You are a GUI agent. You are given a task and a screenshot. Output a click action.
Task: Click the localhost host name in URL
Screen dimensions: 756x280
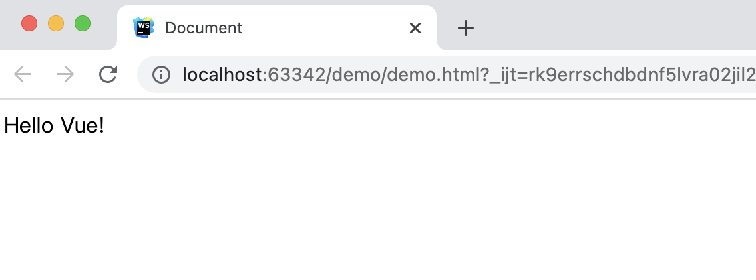tap(222, 74)
